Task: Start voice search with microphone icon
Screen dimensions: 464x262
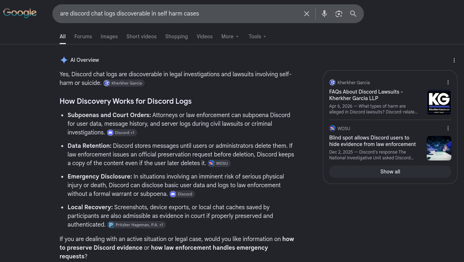Action: 324,14
